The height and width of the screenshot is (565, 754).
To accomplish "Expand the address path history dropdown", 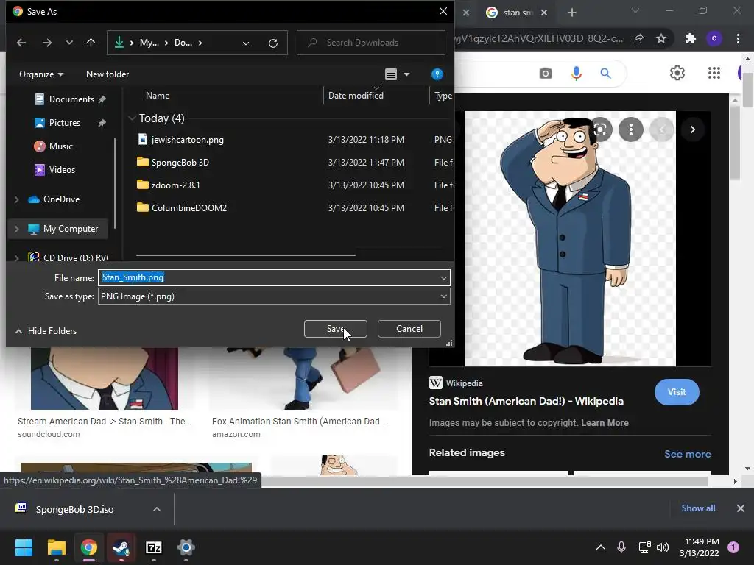I will click(x=246, y=43).
